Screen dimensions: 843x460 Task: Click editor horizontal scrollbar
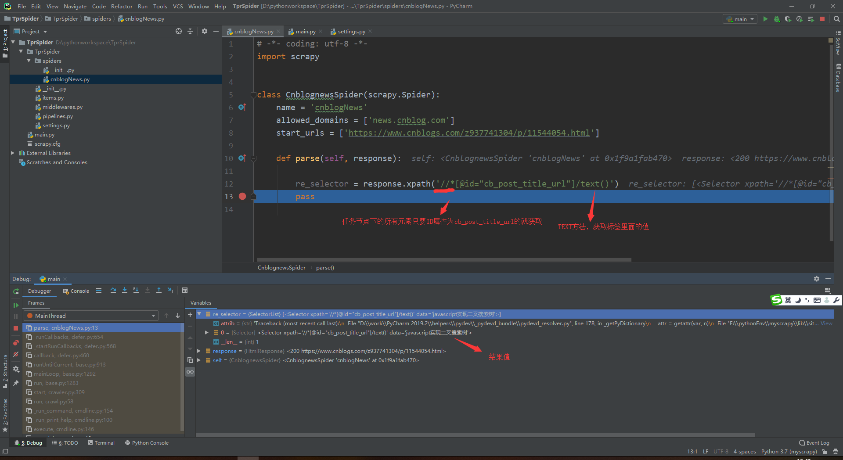(444, 259)
